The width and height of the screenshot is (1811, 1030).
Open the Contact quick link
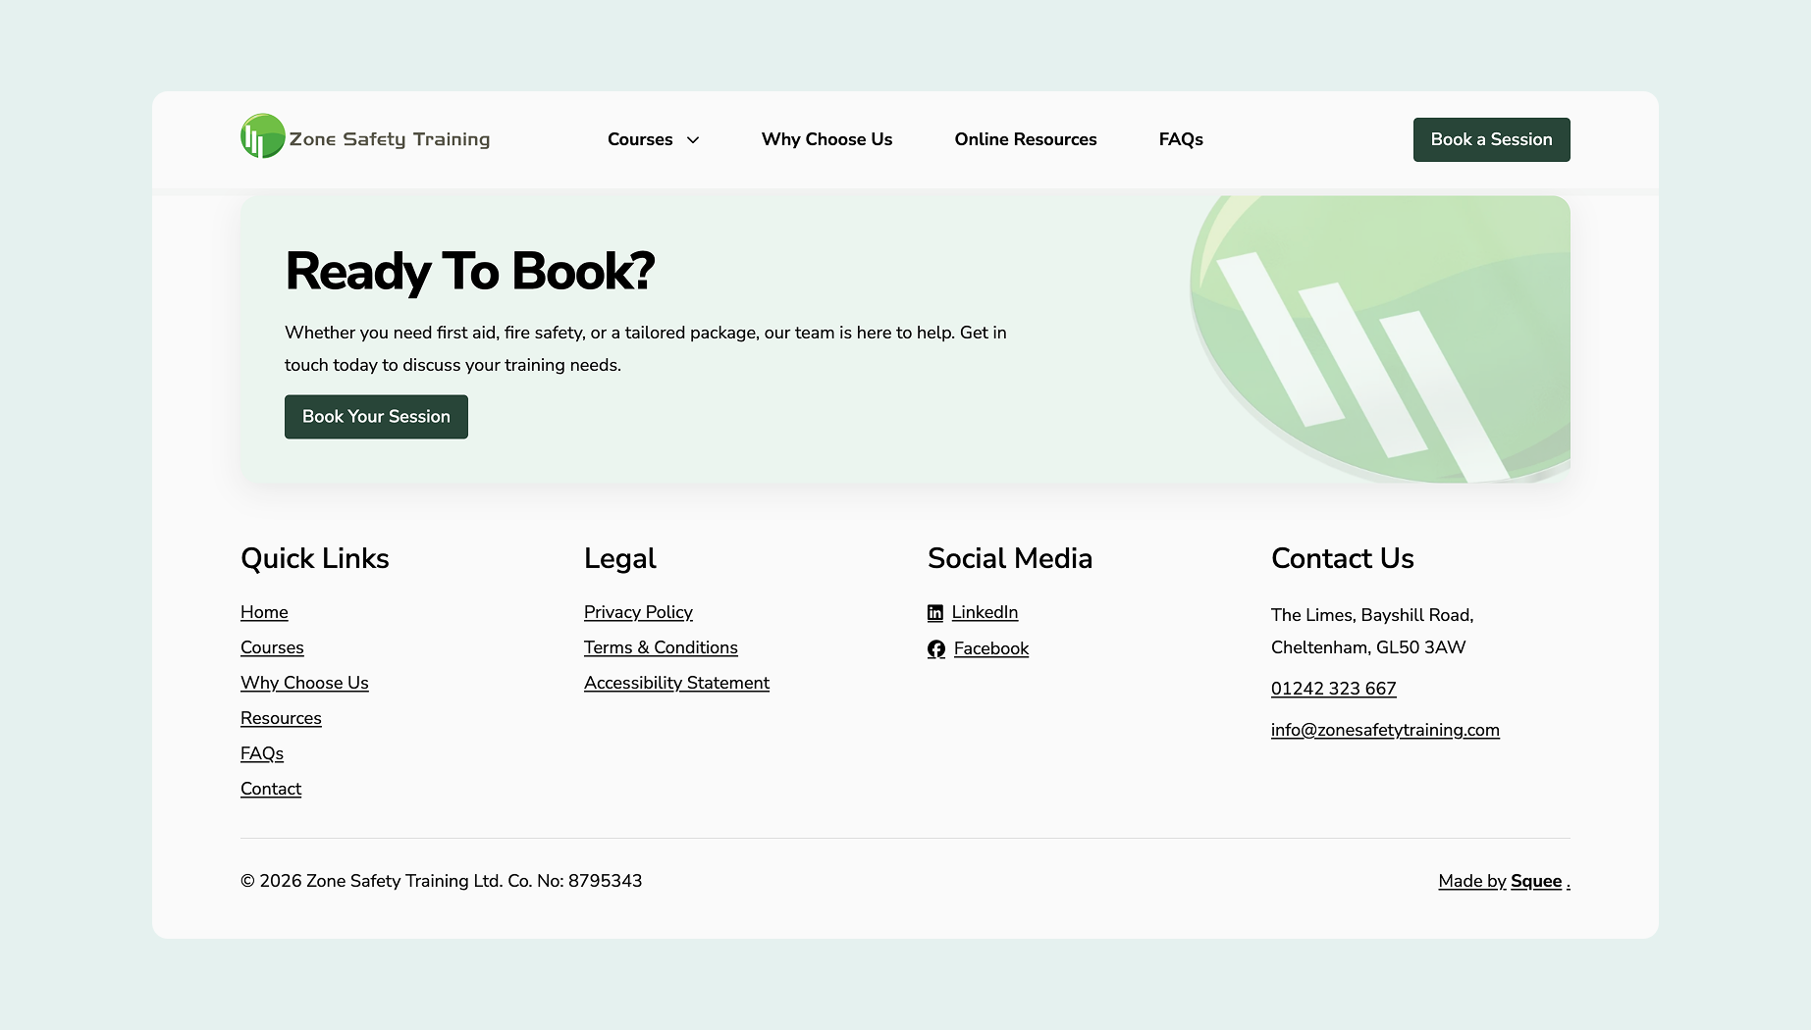(x=270, y=789)
